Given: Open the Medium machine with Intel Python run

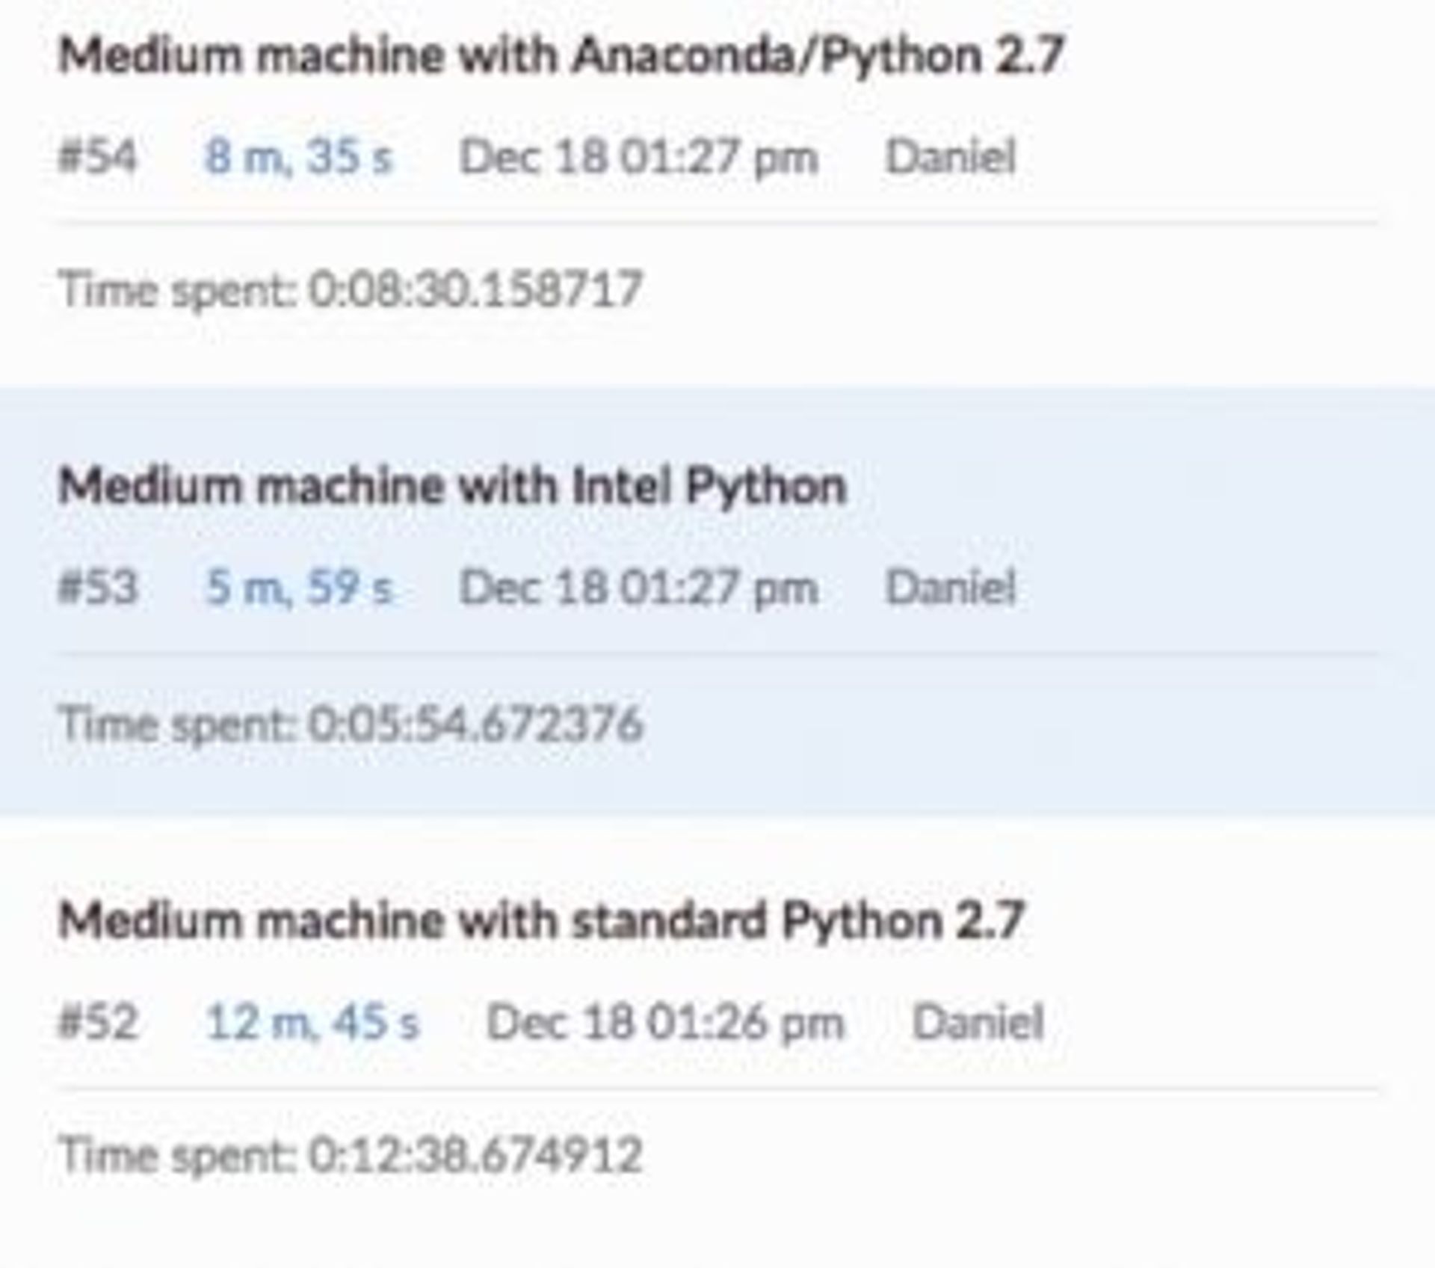Looking at the screenshot, I should [452, 487].
